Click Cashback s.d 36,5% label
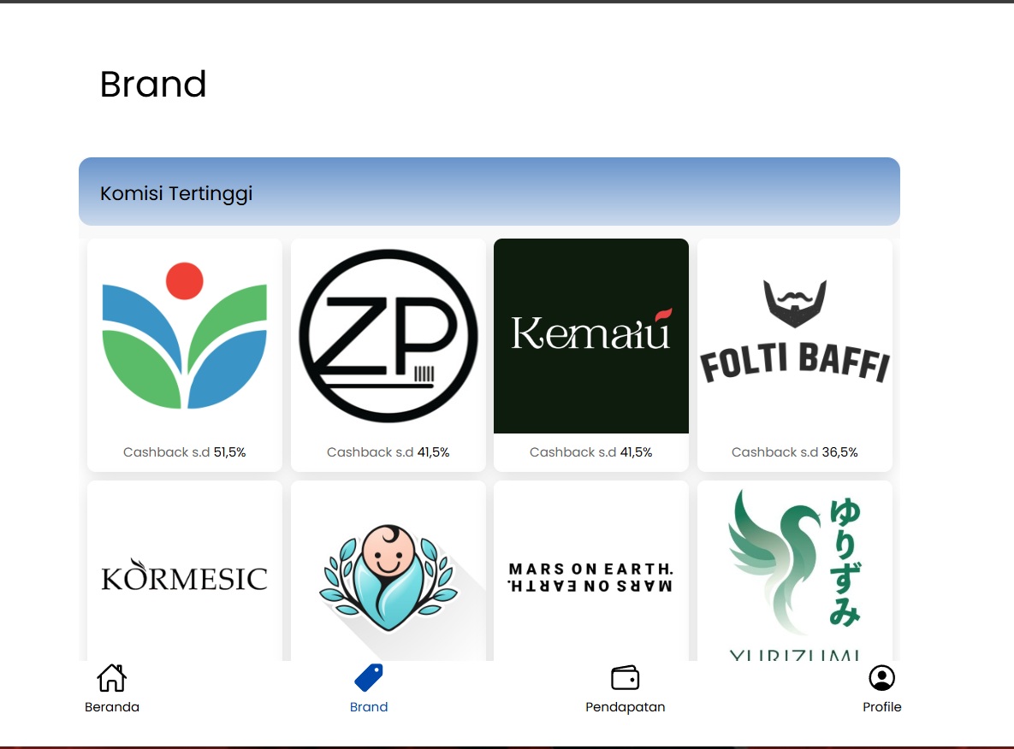 click(x=795, y=452)
